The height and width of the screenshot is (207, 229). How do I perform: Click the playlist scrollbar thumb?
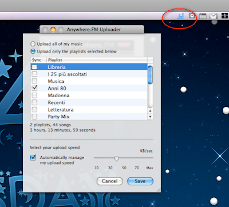tap(151, 75)
